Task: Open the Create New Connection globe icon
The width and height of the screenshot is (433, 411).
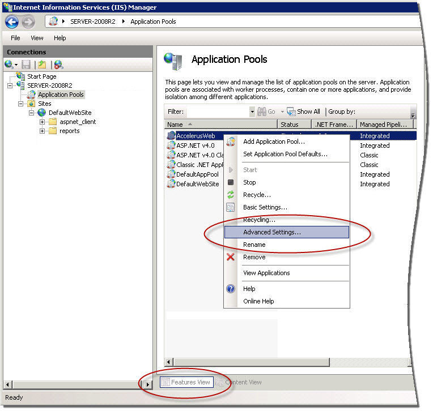Action: click(x=9, y=65)
